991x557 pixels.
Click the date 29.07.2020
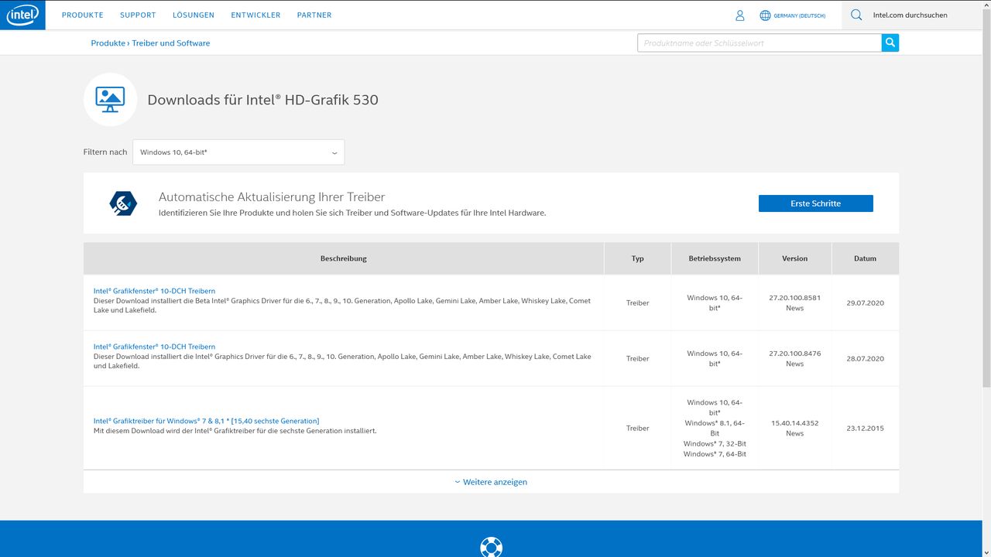(x=866, y=303)
